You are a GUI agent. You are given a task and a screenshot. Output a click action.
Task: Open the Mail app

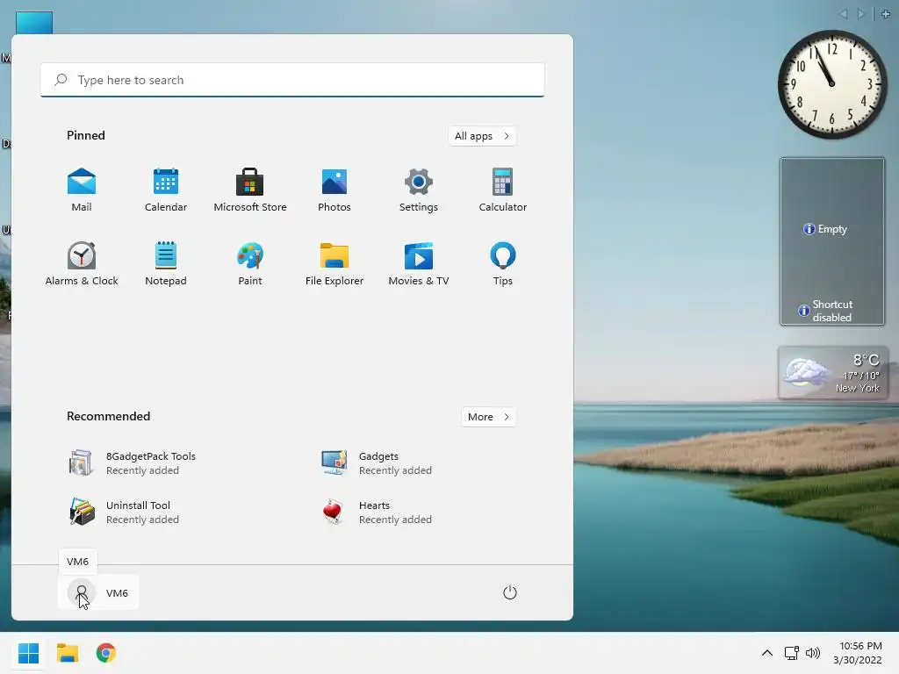pos(82,190)
